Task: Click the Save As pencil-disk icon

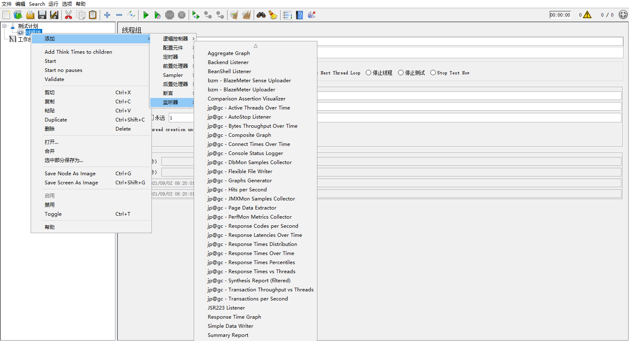Action: 54,15
